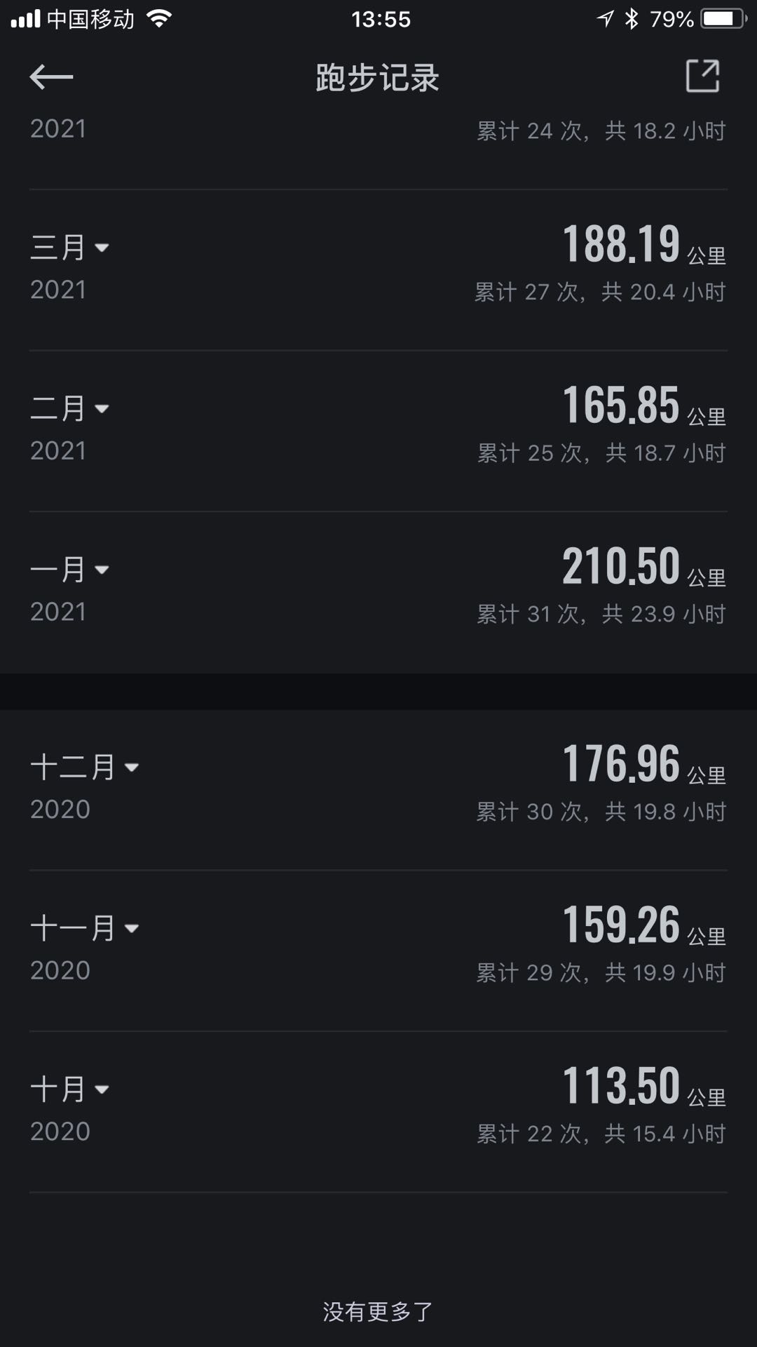Tap the cellular signal bars
Screen dimensions: 757x1347
tap(25, 19)
